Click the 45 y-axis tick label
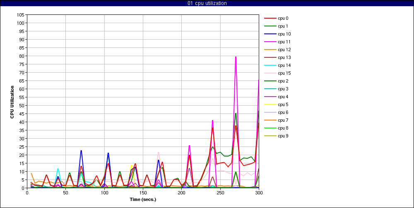The height and width of the screenshot is (208, 414). point(22,114)
